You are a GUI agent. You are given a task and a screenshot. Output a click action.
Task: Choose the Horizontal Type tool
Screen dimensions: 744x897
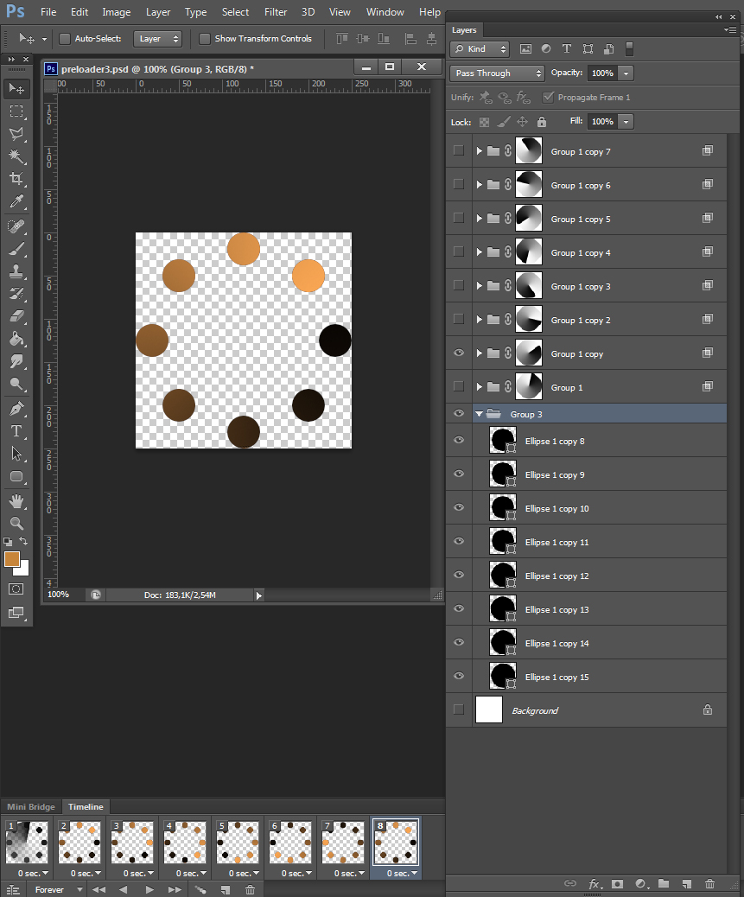pyautogui.click(x=16, y=430)
